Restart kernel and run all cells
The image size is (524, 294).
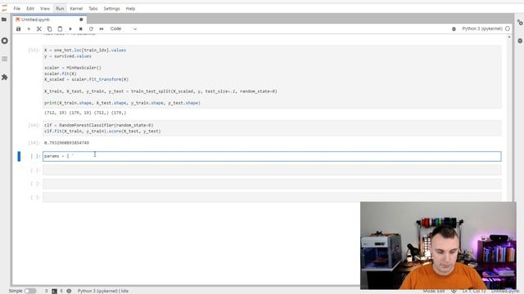(102, 29)
